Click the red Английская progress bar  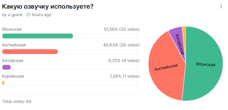click(30, 52)
